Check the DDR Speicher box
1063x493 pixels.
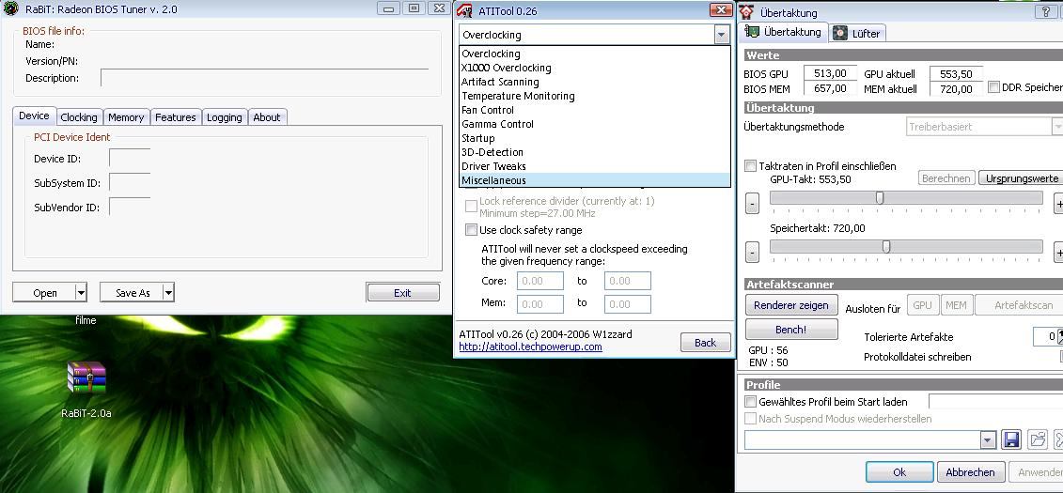[x=993, y=86]
